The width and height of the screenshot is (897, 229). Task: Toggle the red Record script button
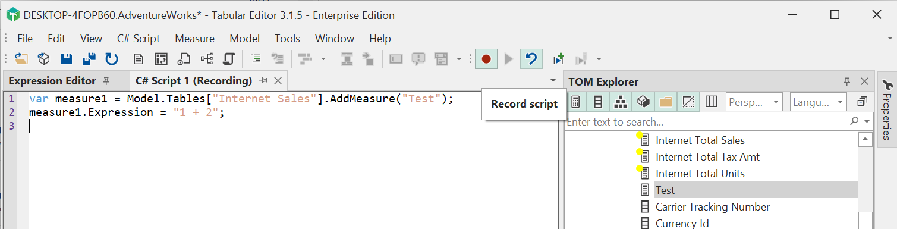[x=486, y=59]
